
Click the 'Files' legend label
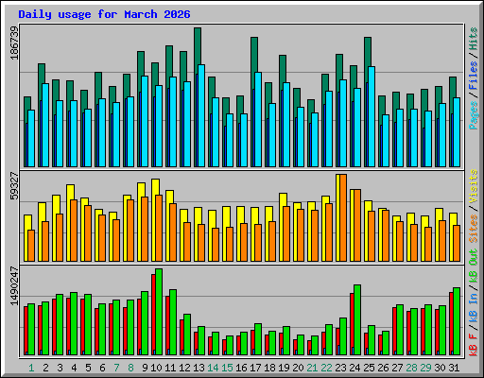[x=473, y=76]
